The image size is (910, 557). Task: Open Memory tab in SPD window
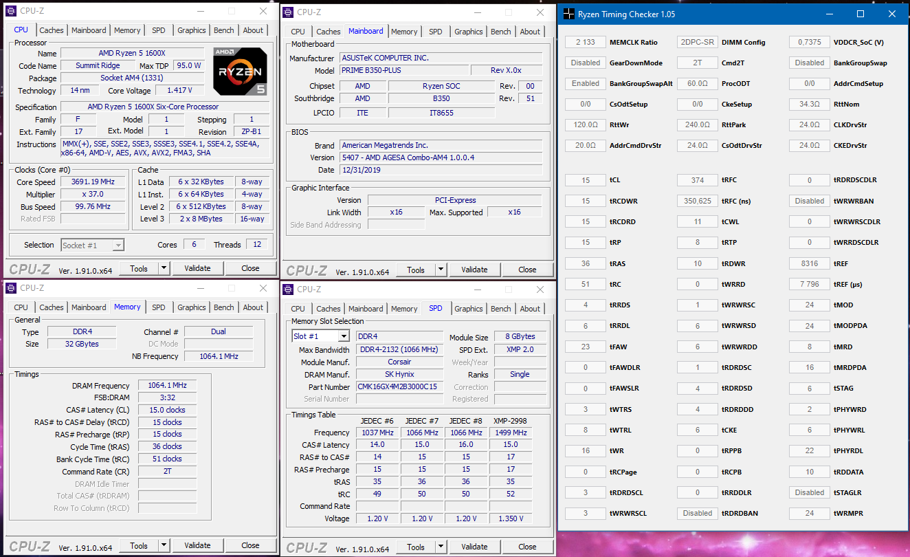[x=404, y=309]
